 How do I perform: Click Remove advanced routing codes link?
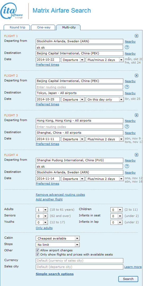tap(60, 195)
